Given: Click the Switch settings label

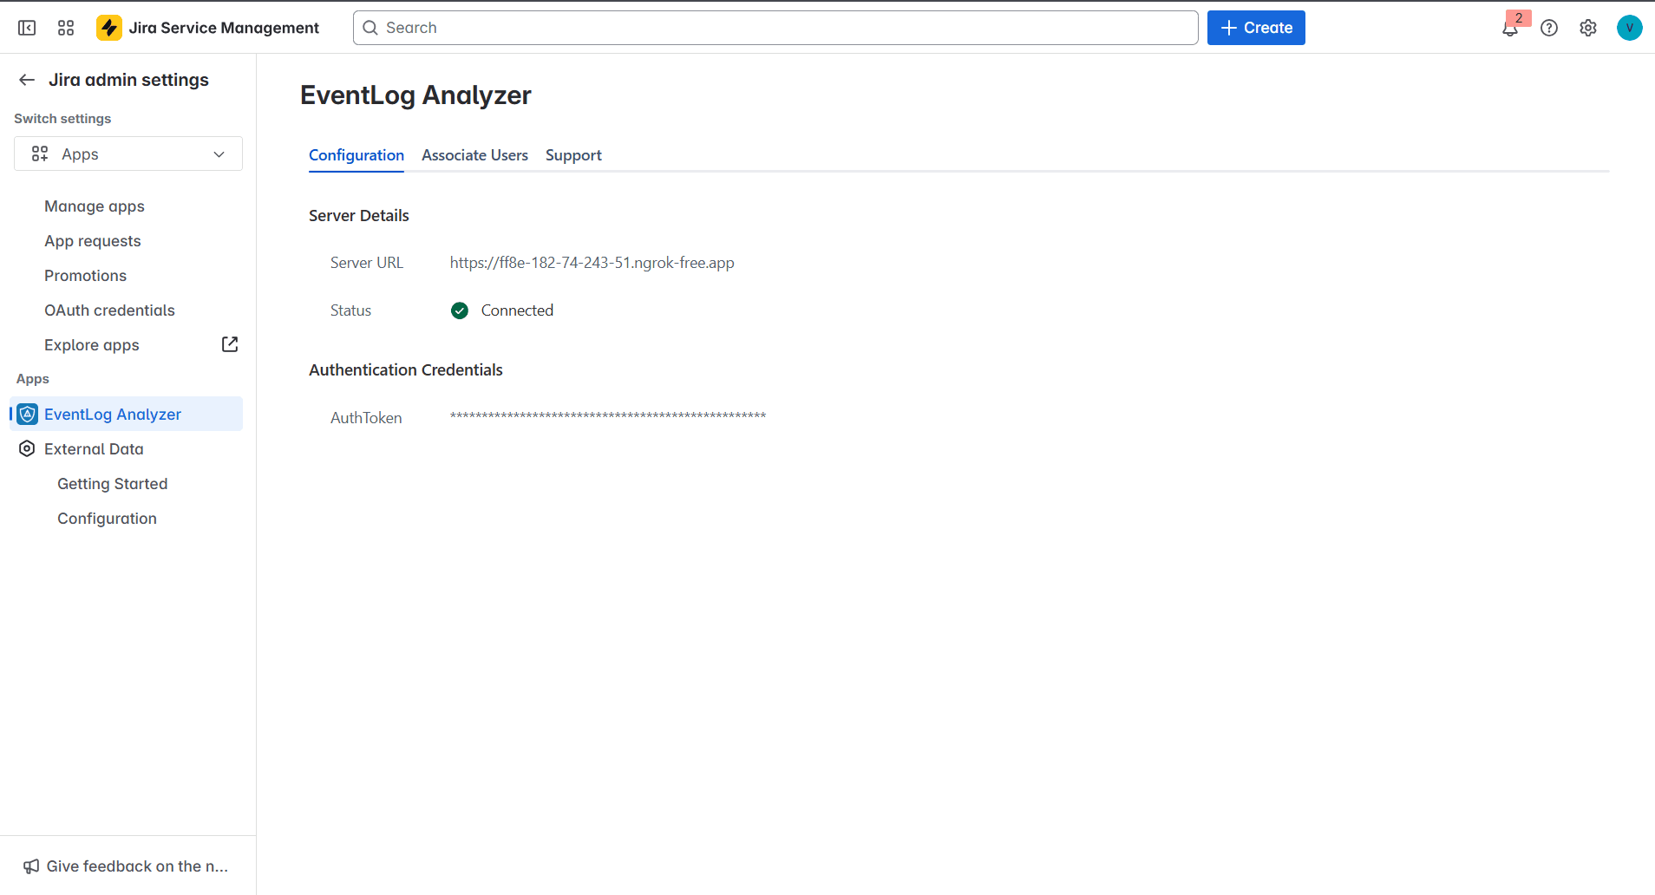Looking at the screenshot, I should coord(62,119).
